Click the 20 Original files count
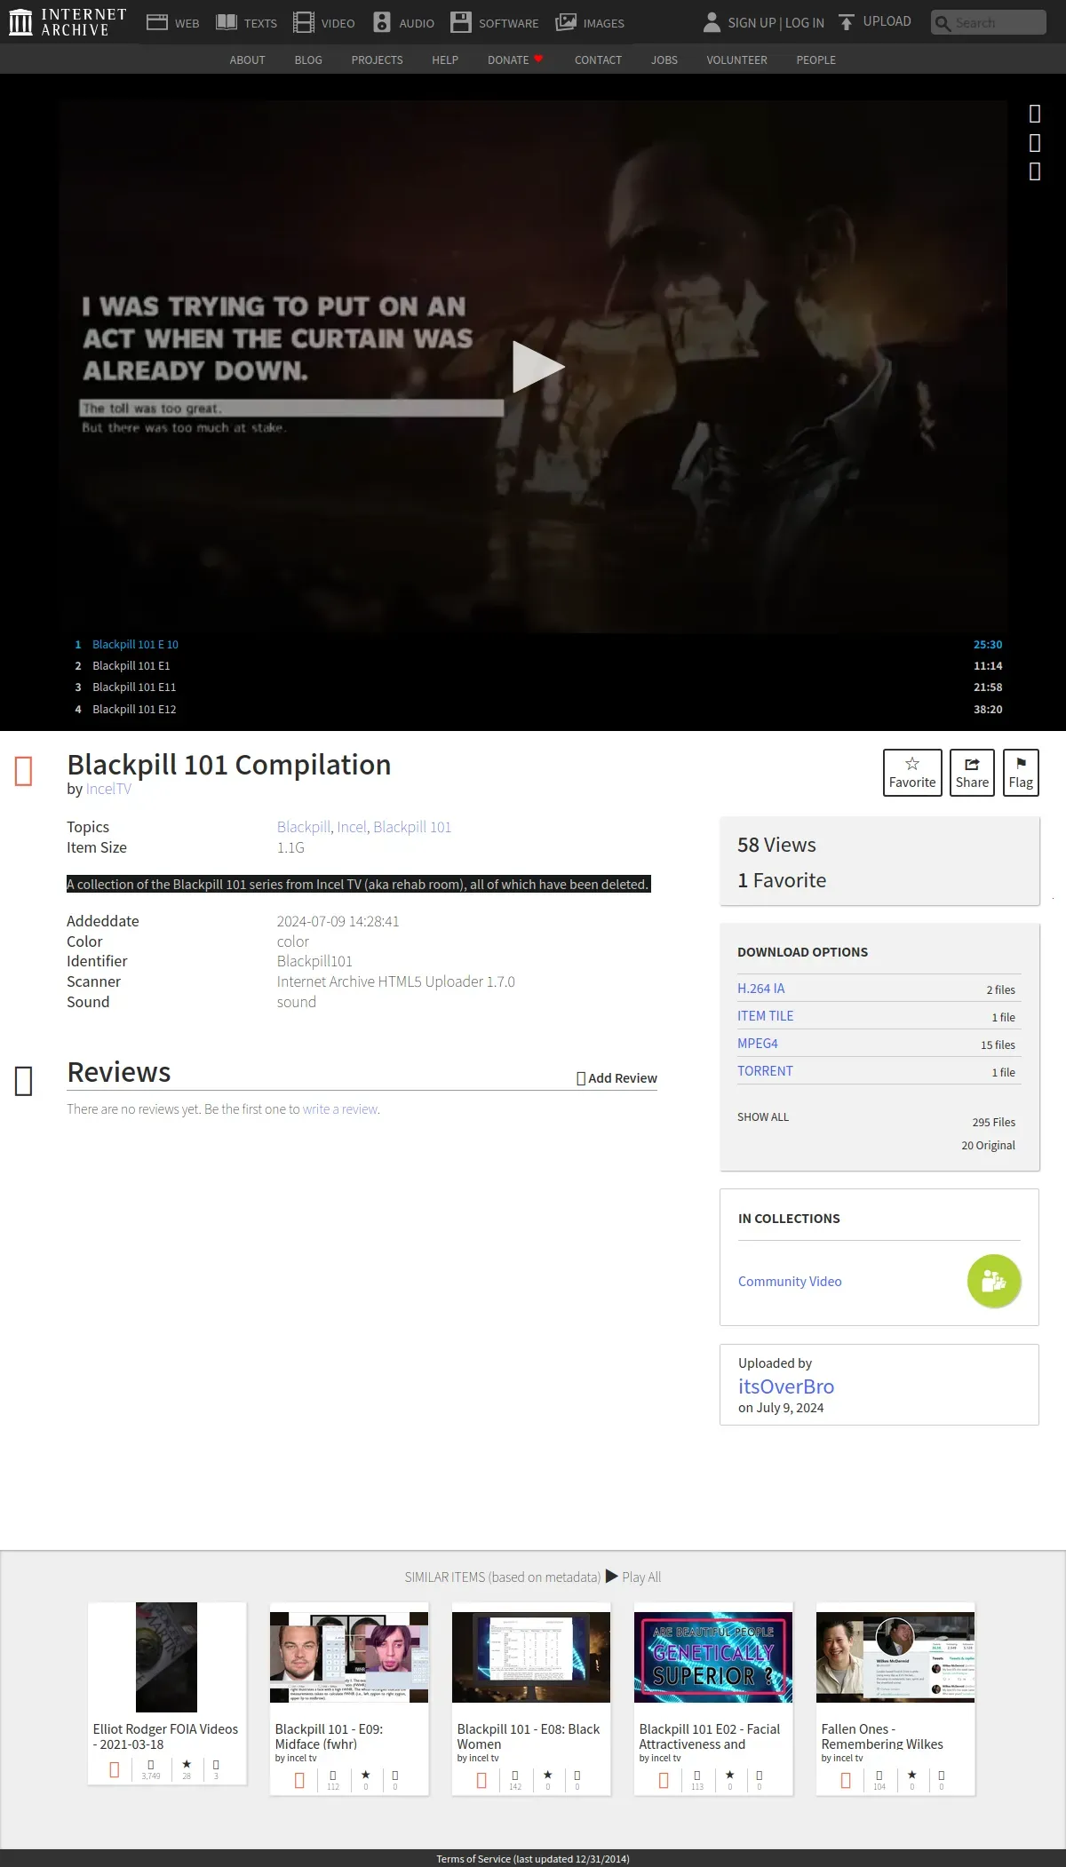Screen dimensions: 1066x1867 988,1145
